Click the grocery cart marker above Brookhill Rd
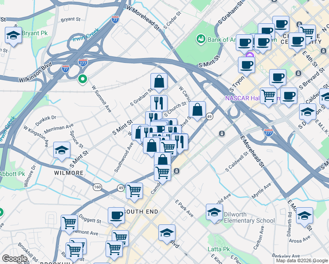 (74, 252)
